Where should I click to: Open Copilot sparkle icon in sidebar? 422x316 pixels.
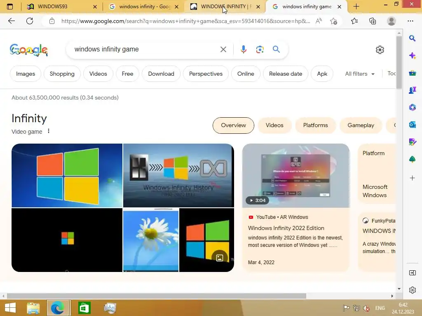click(412, 56)
